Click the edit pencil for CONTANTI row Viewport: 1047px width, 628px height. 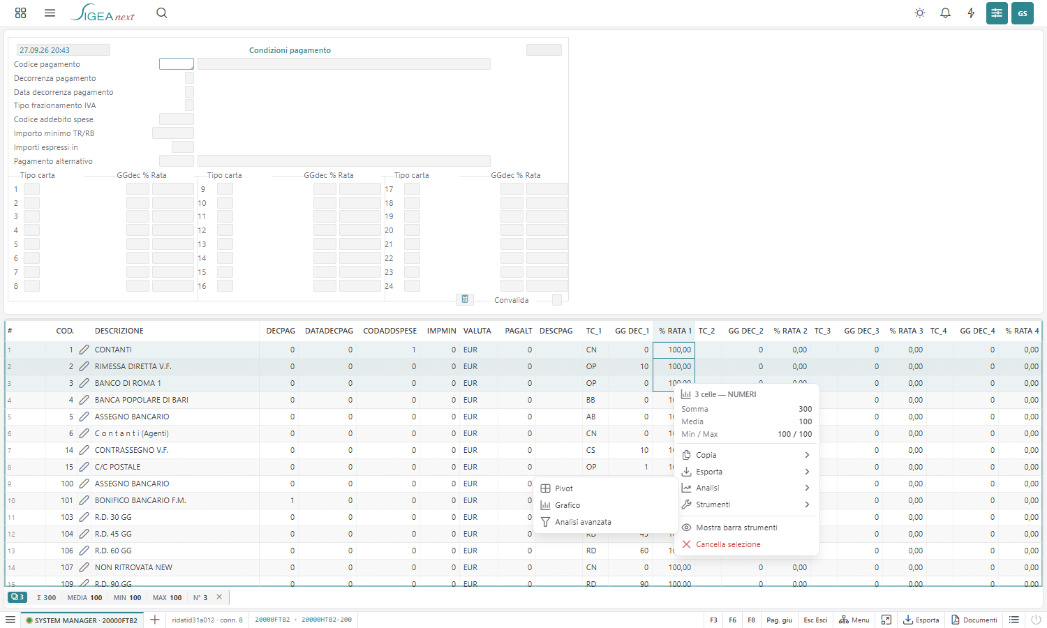84,350
